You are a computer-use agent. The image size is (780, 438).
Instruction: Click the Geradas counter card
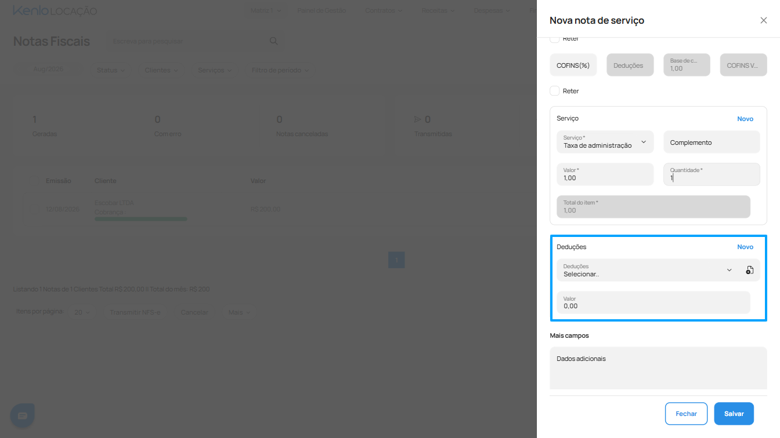tap(45, 126)
